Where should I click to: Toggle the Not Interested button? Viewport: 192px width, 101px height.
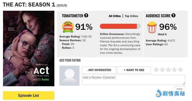pyautogui.click(x=99, y=70)
